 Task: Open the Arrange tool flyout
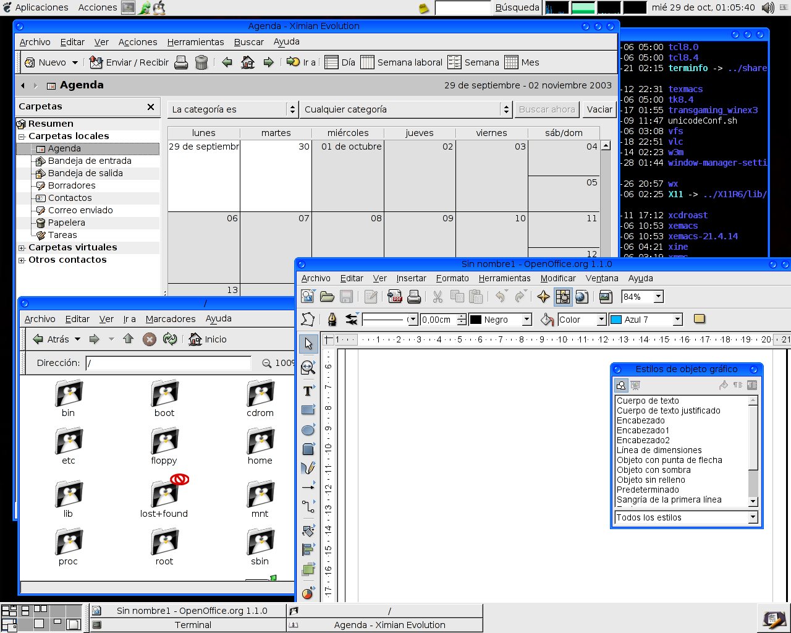(x=308, y=569)
